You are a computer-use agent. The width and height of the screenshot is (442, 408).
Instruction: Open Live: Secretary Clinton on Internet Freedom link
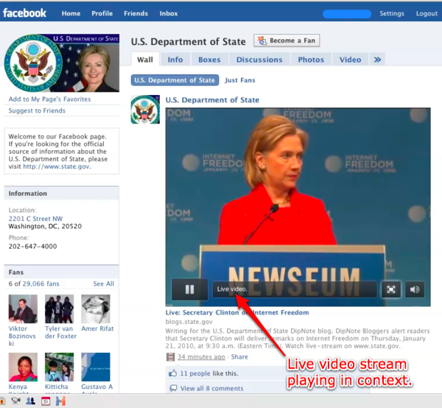click(x=237, y=312)
